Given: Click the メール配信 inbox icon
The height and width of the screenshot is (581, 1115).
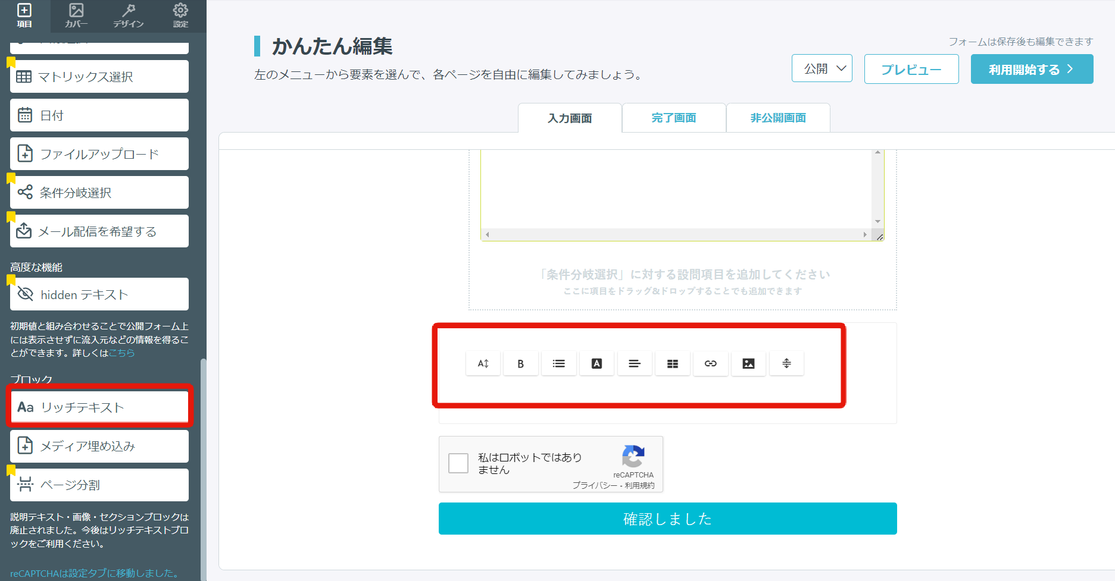Looking at the screenshot, I should (24, 231).
